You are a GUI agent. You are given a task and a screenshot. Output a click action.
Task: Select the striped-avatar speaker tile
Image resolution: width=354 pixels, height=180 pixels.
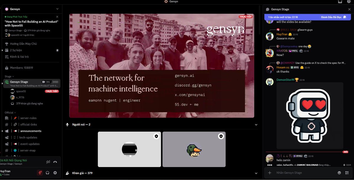point(130,149)
